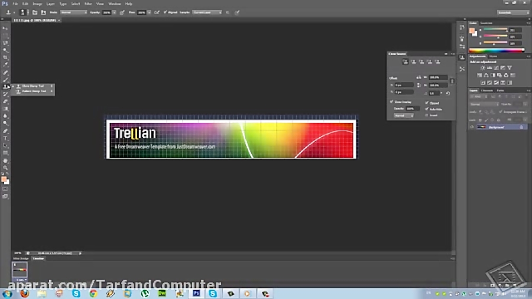The width and height of the screenshot is (532, 299).
Task: Open the Opacity slider arrow
Action: tap(114, 12)
